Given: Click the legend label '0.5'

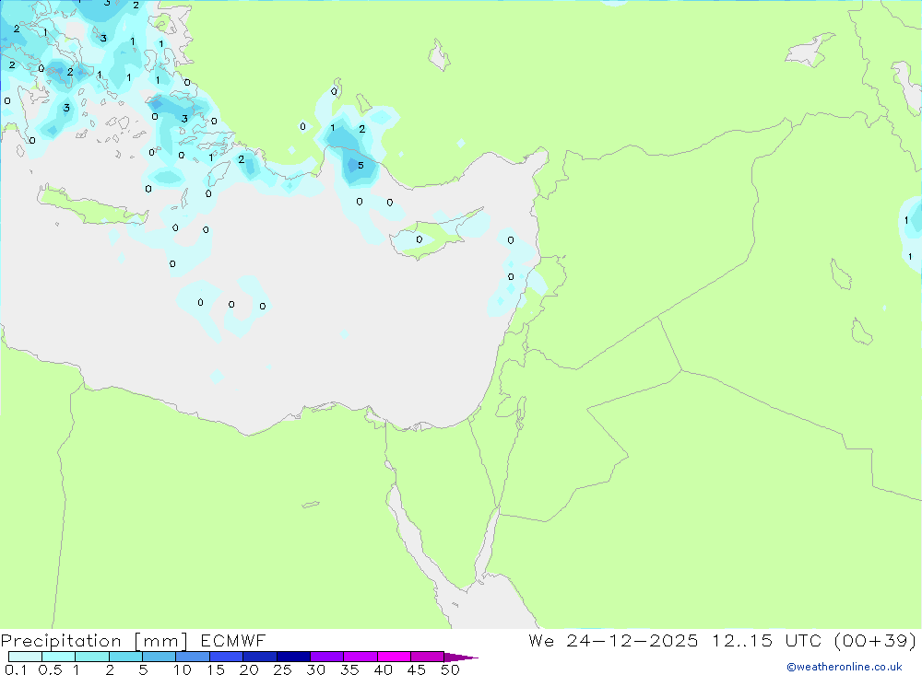Looking at the screenshot, I should tap(50, 669).
